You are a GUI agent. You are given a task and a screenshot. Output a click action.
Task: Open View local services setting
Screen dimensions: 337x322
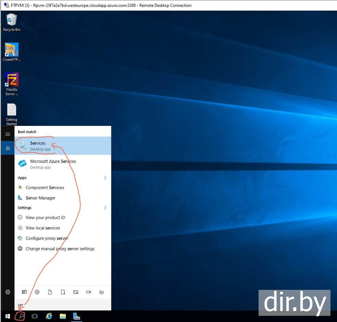point(42,228)
